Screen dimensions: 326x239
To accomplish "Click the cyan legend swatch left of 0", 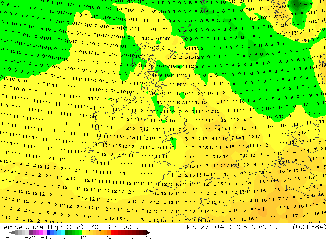I will click(63, 232).
